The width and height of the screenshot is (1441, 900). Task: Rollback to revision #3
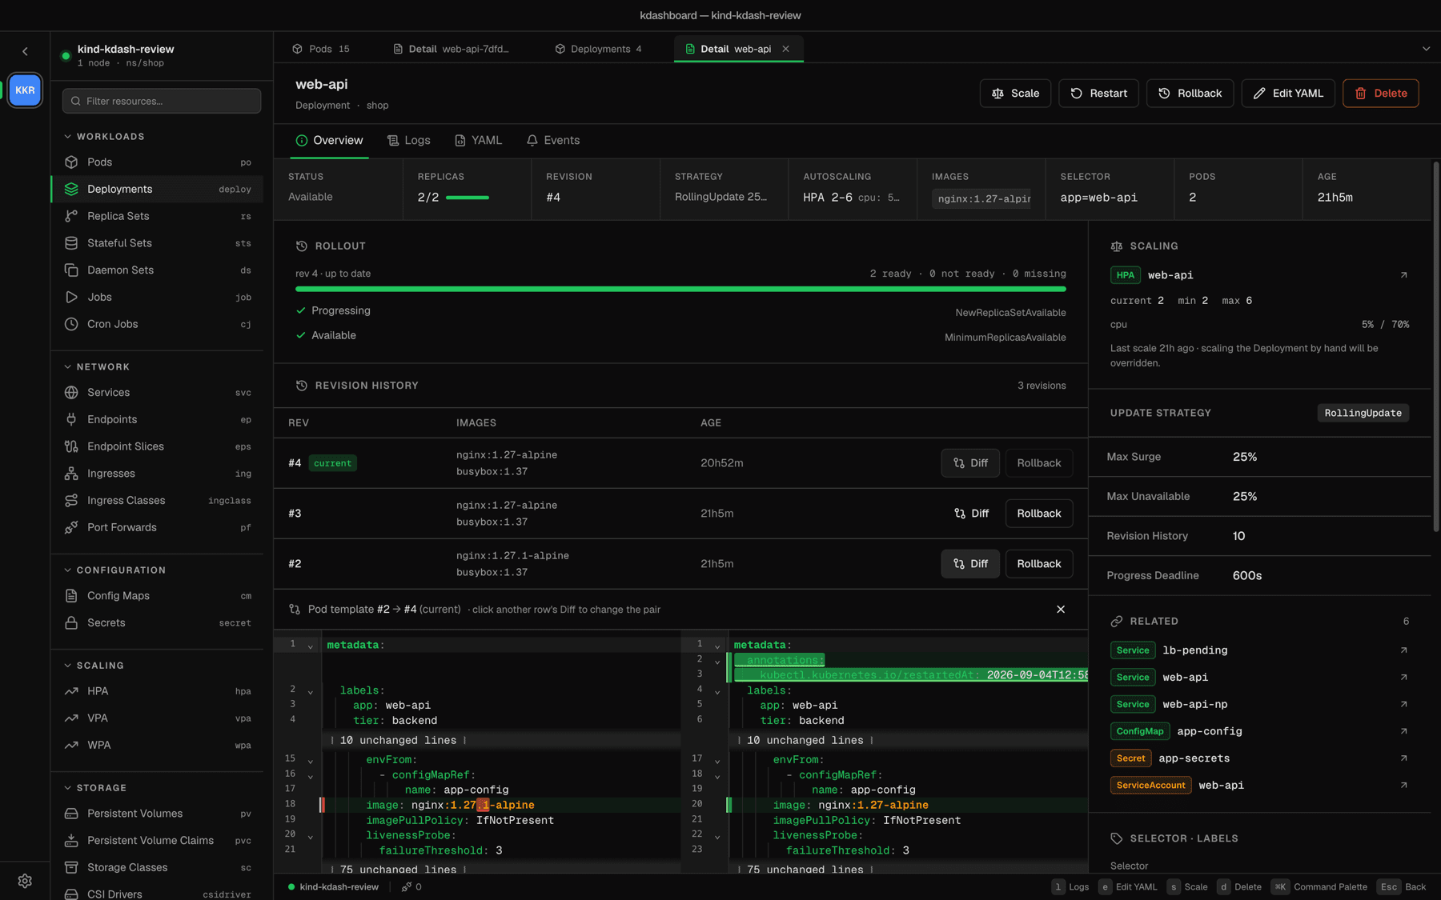pyautogui.click(x=1039, y=514)
